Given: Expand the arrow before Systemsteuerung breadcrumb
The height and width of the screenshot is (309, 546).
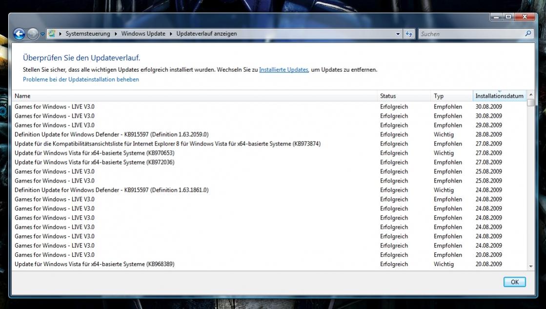Looking at the screenshot, I should point(60,34).
